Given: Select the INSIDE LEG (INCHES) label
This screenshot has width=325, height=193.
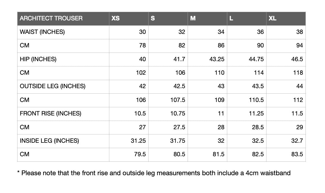Looking at the screenshot, I should tap(49, 141).
